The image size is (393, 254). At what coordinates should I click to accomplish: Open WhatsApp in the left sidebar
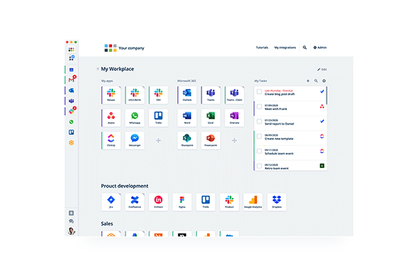[x=71, y=122]
